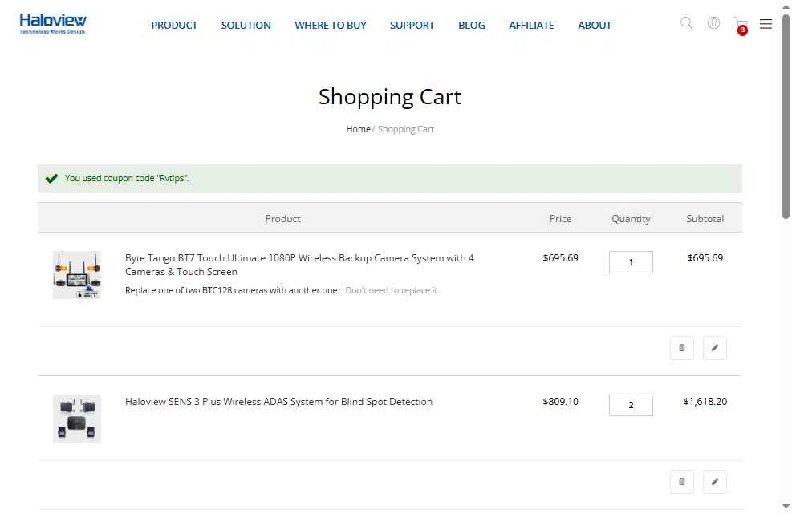
Task: Open the Haloview SENS 3 Plus product link
Action: [x=278, y=402]
